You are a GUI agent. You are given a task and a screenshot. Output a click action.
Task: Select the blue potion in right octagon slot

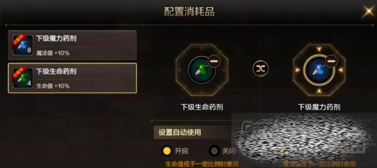tap(319, 70)
